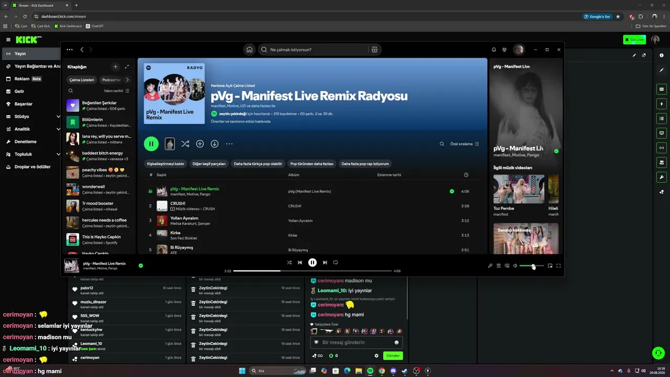Screen dimensions: 670x377
Task: Open Yakın tarihli sort dropdown
Action: pos(117,91)
